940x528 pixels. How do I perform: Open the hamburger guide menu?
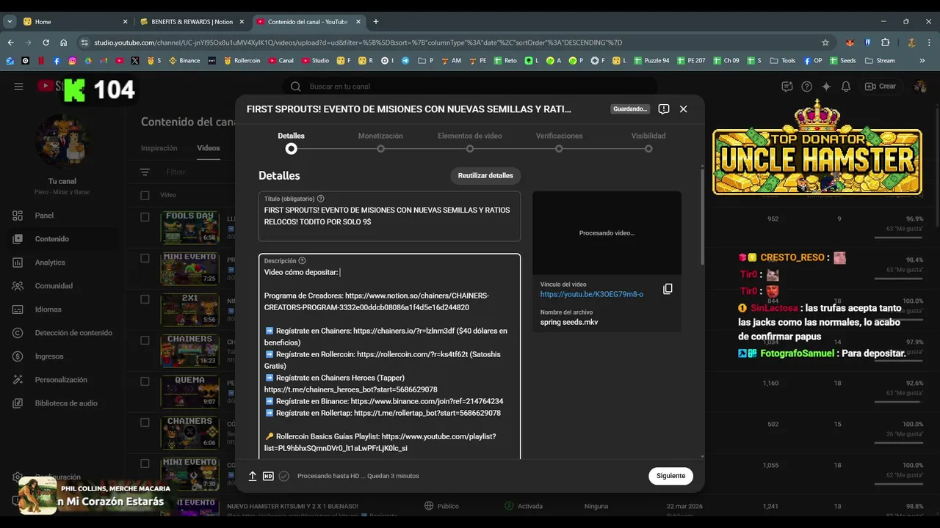point(18,87)
